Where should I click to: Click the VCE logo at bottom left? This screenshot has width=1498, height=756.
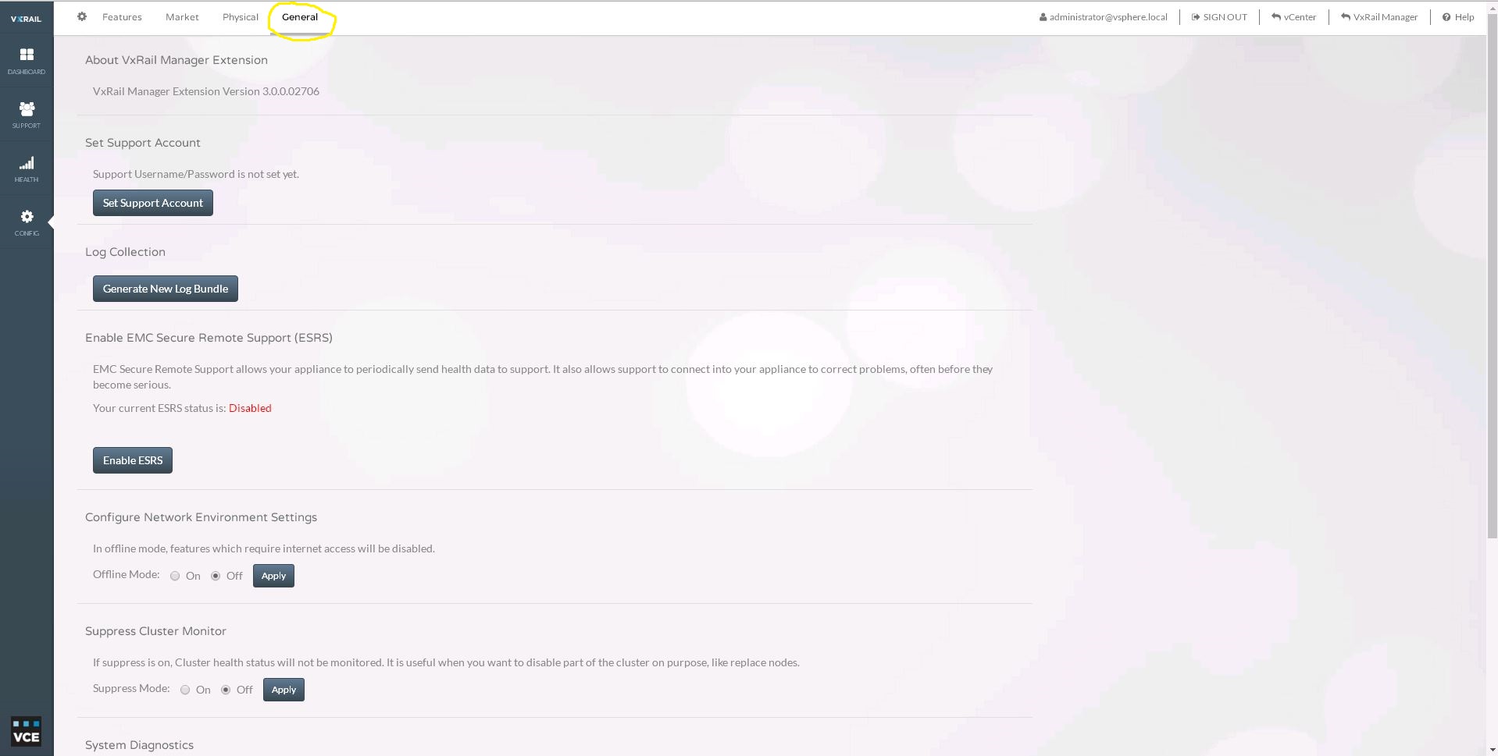[x=26, y=732]
